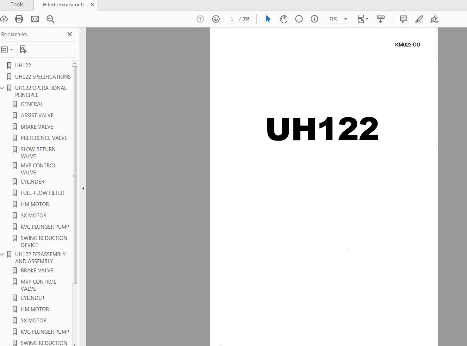Click bookmarks scrollbar up arrow
Screen dimensions: 467x346
pos(74,63)
